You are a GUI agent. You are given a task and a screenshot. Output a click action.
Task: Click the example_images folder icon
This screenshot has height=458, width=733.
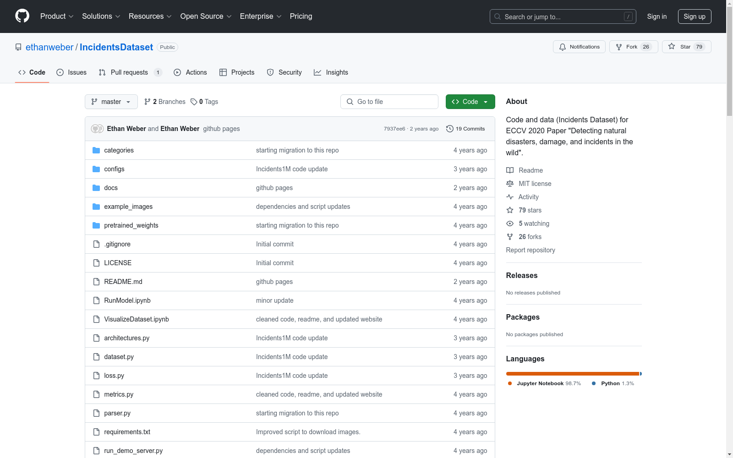pos(96,207)
